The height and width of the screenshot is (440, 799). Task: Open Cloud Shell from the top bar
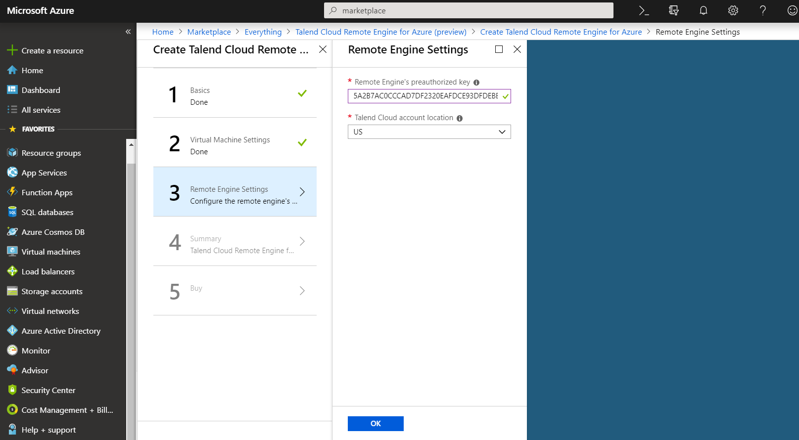click(644, 10)
